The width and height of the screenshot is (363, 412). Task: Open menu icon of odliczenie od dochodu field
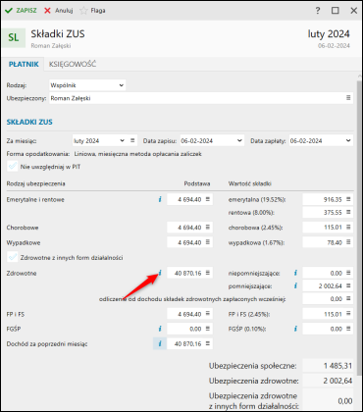[x=348, y=298]
